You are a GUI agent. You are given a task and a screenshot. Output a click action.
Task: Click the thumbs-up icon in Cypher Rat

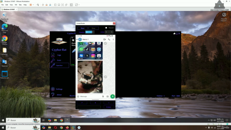coord(174,34)
